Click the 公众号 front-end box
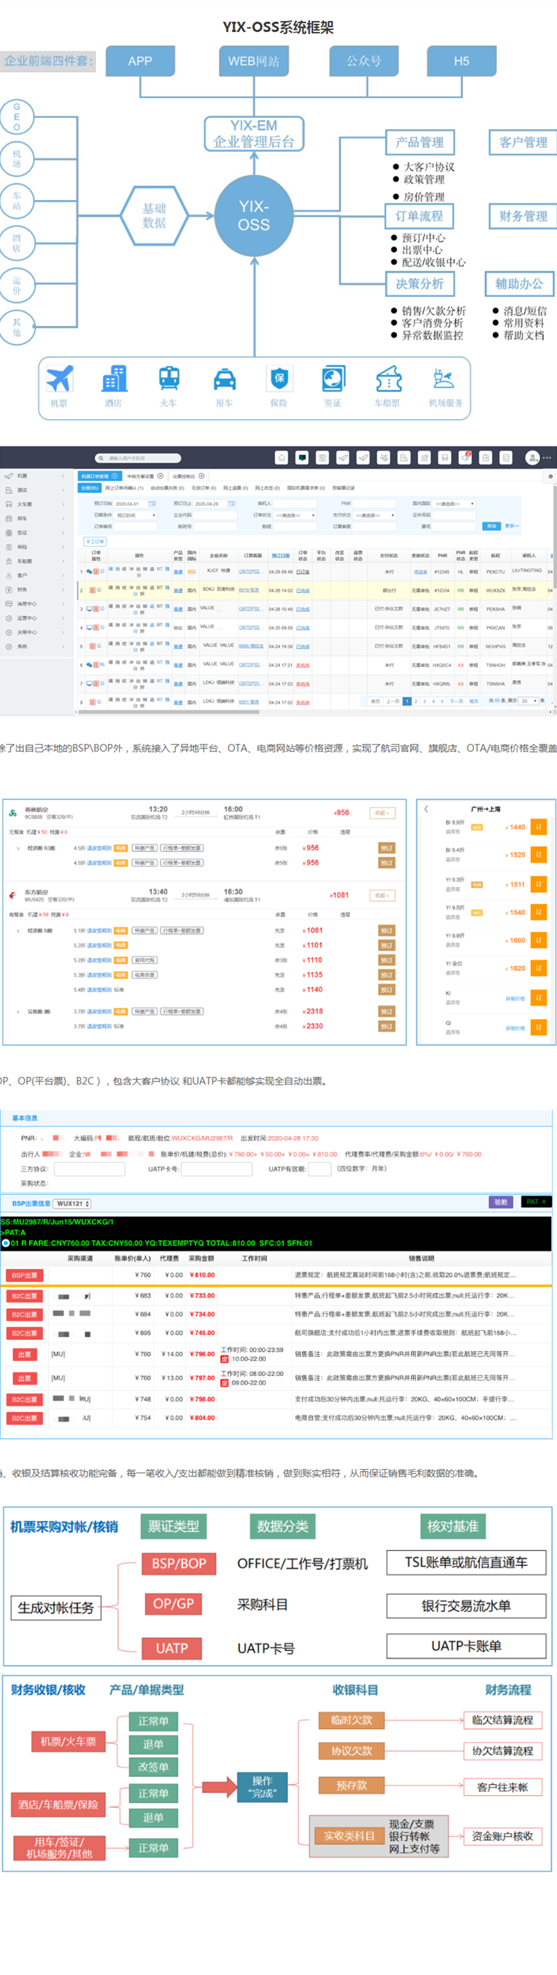Image resolution: width=557 pixels, height=1975 pixels. (364, 61)
